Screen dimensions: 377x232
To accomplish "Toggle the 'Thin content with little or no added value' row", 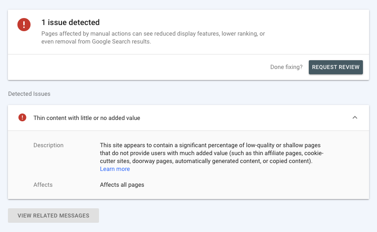I will click(x=188, y=118).
